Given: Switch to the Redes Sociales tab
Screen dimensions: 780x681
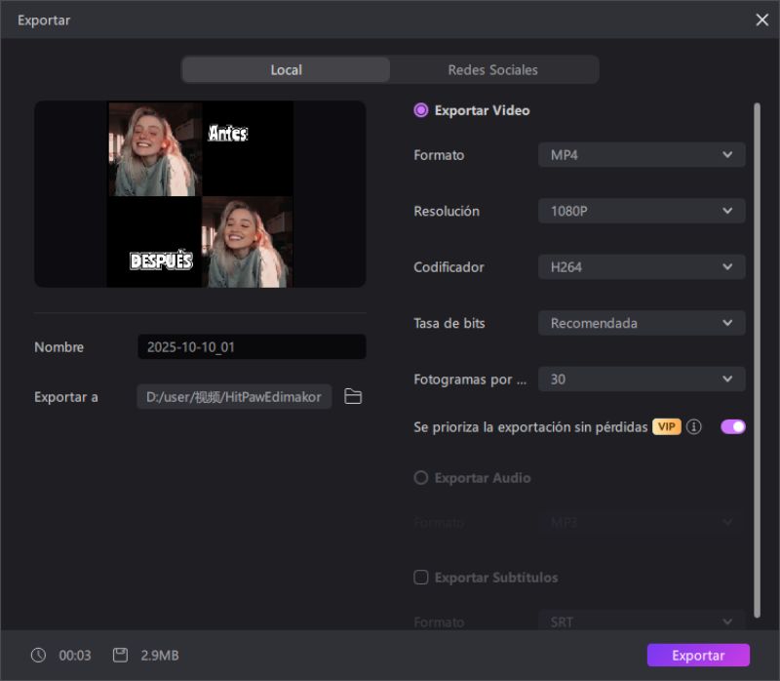Looking at the screenshot, I should coord(492,70).
